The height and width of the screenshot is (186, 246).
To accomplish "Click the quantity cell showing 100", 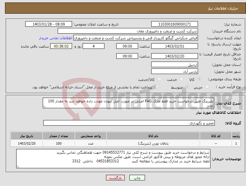I will pyautogui.click(x=59, y=143).
